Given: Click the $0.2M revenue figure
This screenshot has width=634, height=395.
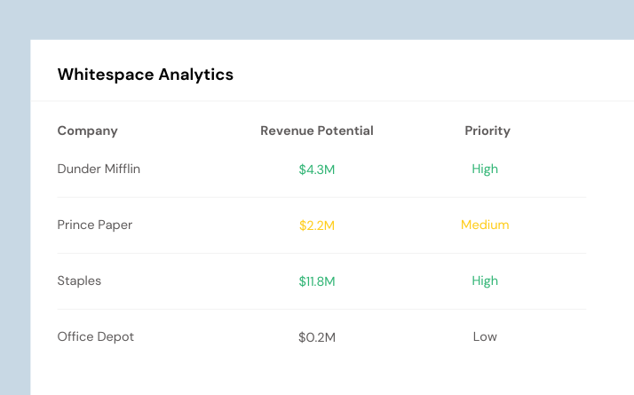Looking at the screenshot, I should (317, 337).
